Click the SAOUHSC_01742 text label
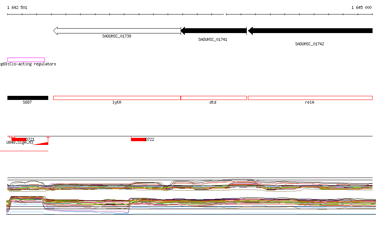Screen dimensions: 380x227 tap(309, 44)
